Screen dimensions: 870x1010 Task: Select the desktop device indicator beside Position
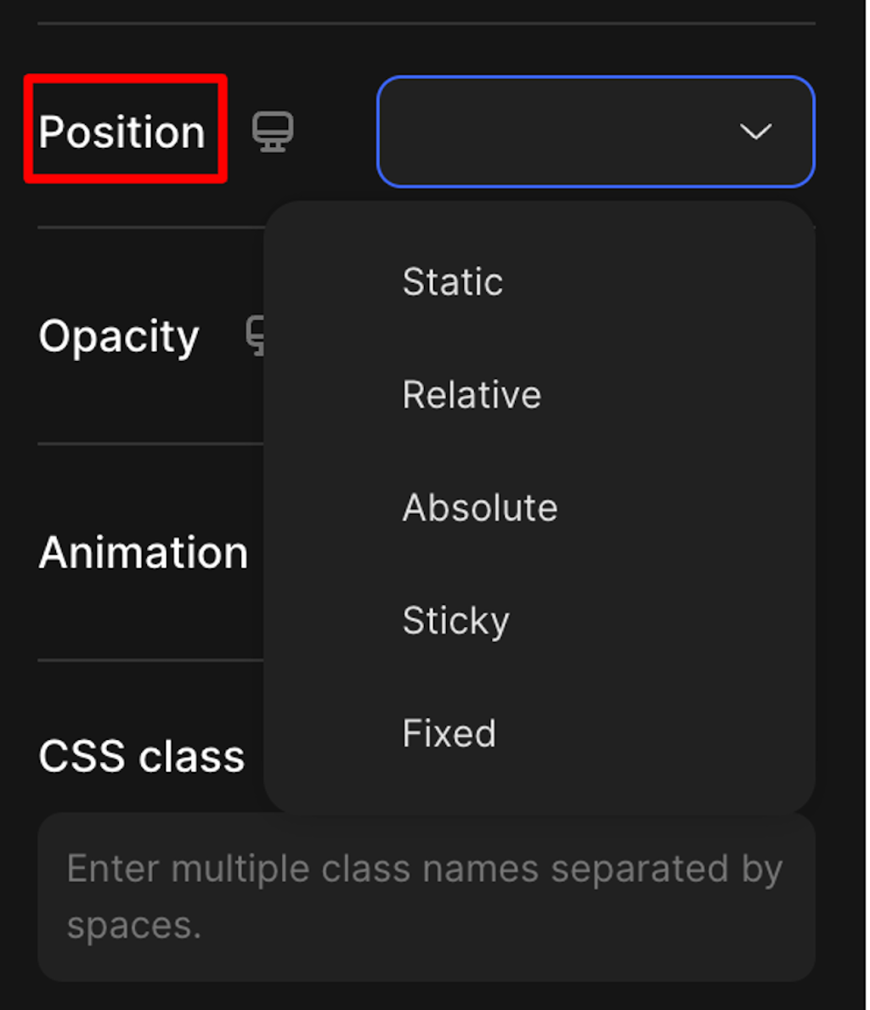click(274, 131)
